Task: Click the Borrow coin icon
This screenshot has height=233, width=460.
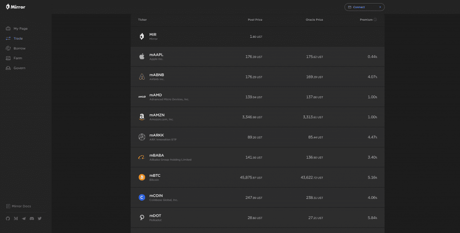Action: tap(8, 48)
